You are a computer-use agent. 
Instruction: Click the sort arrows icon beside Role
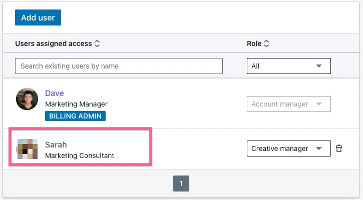[266, 44]
